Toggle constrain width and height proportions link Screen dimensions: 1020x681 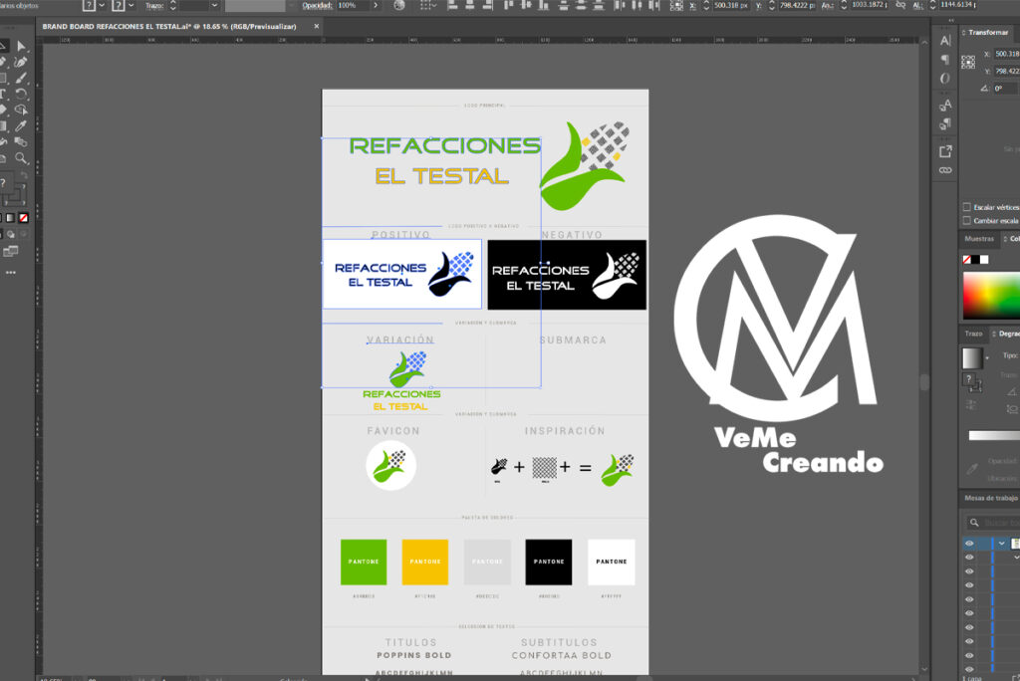pos(900,5)
